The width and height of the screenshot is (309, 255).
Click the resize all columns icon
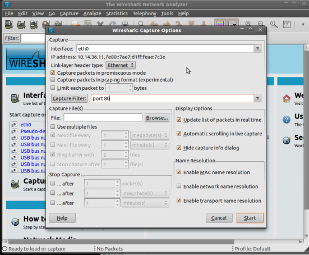(287, 25)
